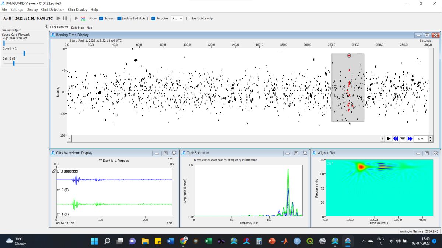
Task: Open File Explorer from the taskbar
Action: (x=145, y=241)
